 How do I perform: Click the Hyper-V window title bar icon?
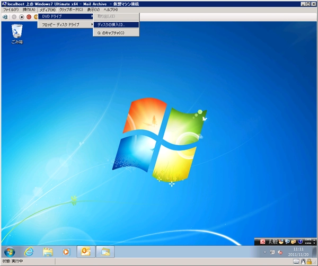click(4, 4)
